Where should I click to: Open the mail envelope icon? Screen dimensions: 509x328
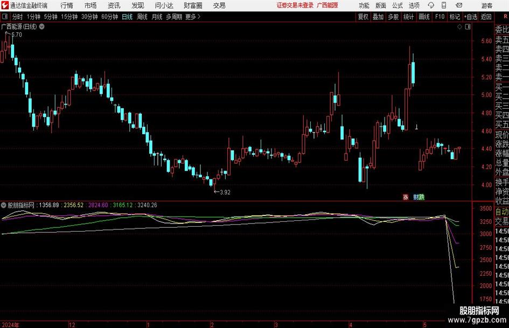(x=459, y=5)
